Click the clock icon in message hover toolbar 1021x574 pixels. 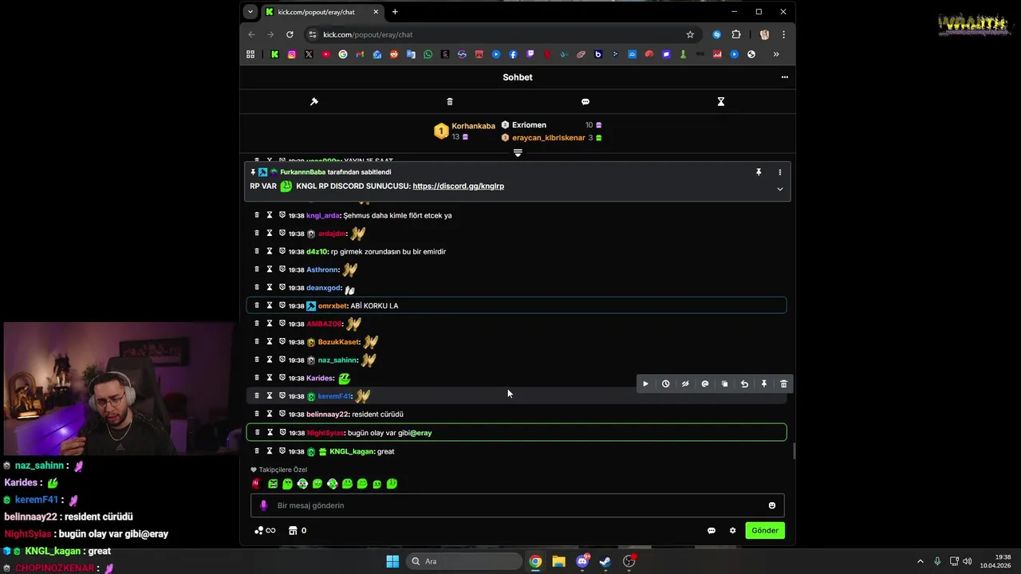[665, 384]
